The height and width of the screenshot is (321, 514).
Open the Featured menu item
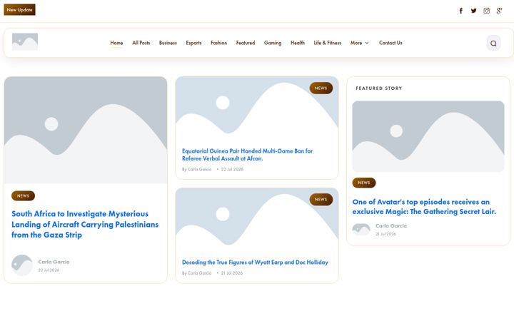(x=246, y=43)
